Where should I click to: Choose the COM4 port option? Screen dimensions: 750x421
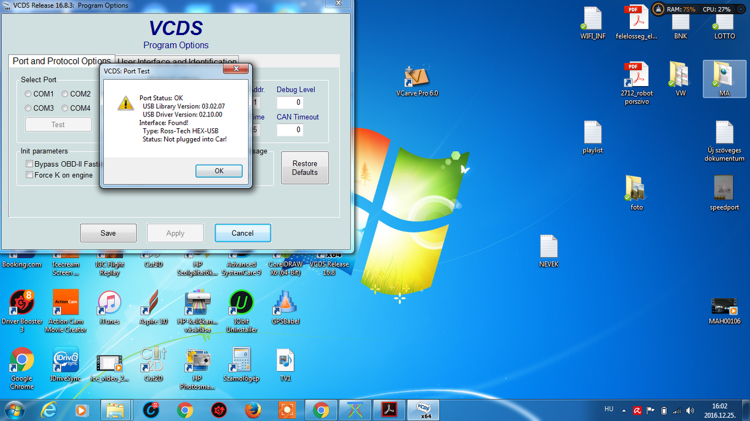coord(65,108)
